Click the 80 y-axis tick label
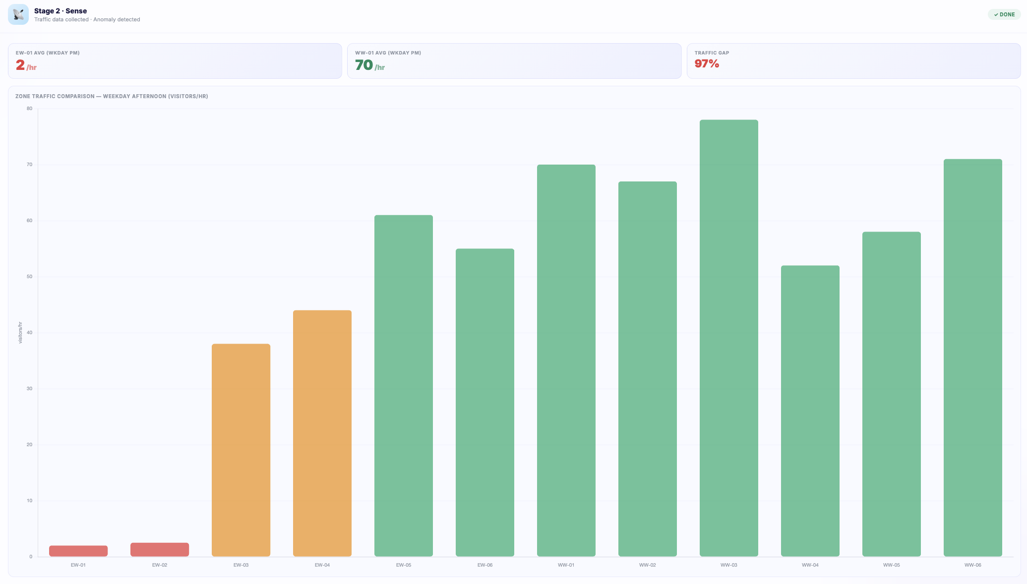Screen dimensions: 1027x584 coord(30,109)
